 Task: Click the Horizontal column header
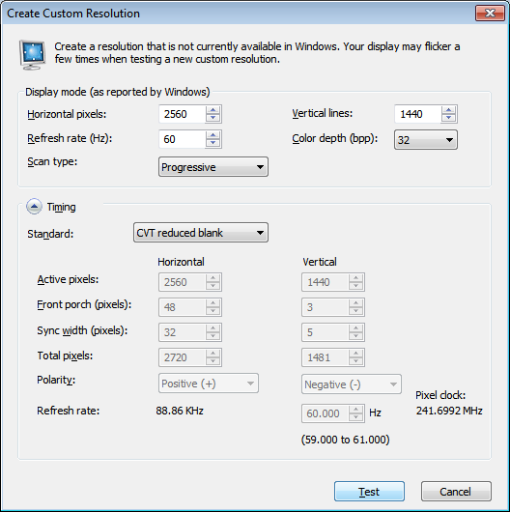pos(181,262)
